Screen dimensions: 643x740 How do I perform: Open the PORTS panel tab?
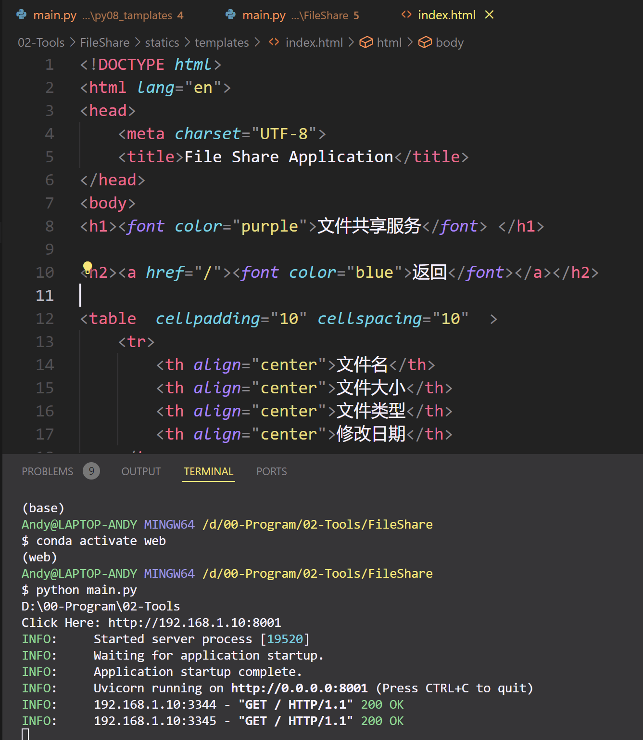coord(272,471)
